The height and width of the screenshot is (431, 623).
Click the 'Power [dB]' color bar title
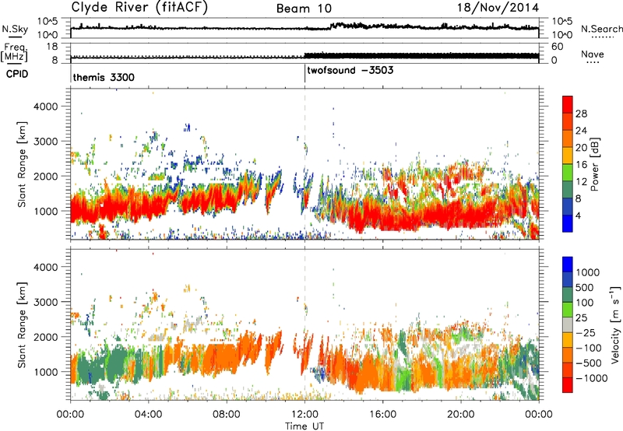tap(594, 164)
